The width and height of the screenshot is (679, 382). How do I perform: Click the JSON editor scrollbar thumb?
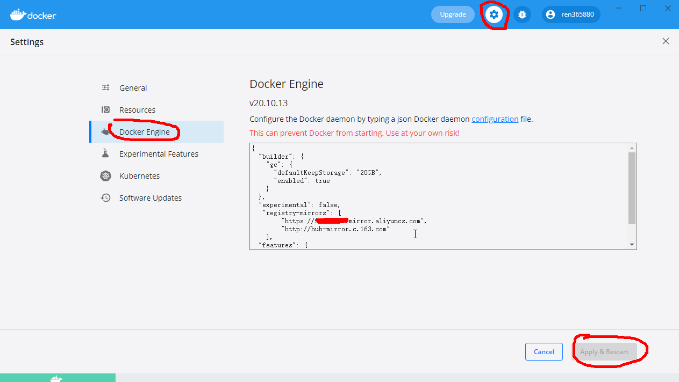click(x=632, y=188)
